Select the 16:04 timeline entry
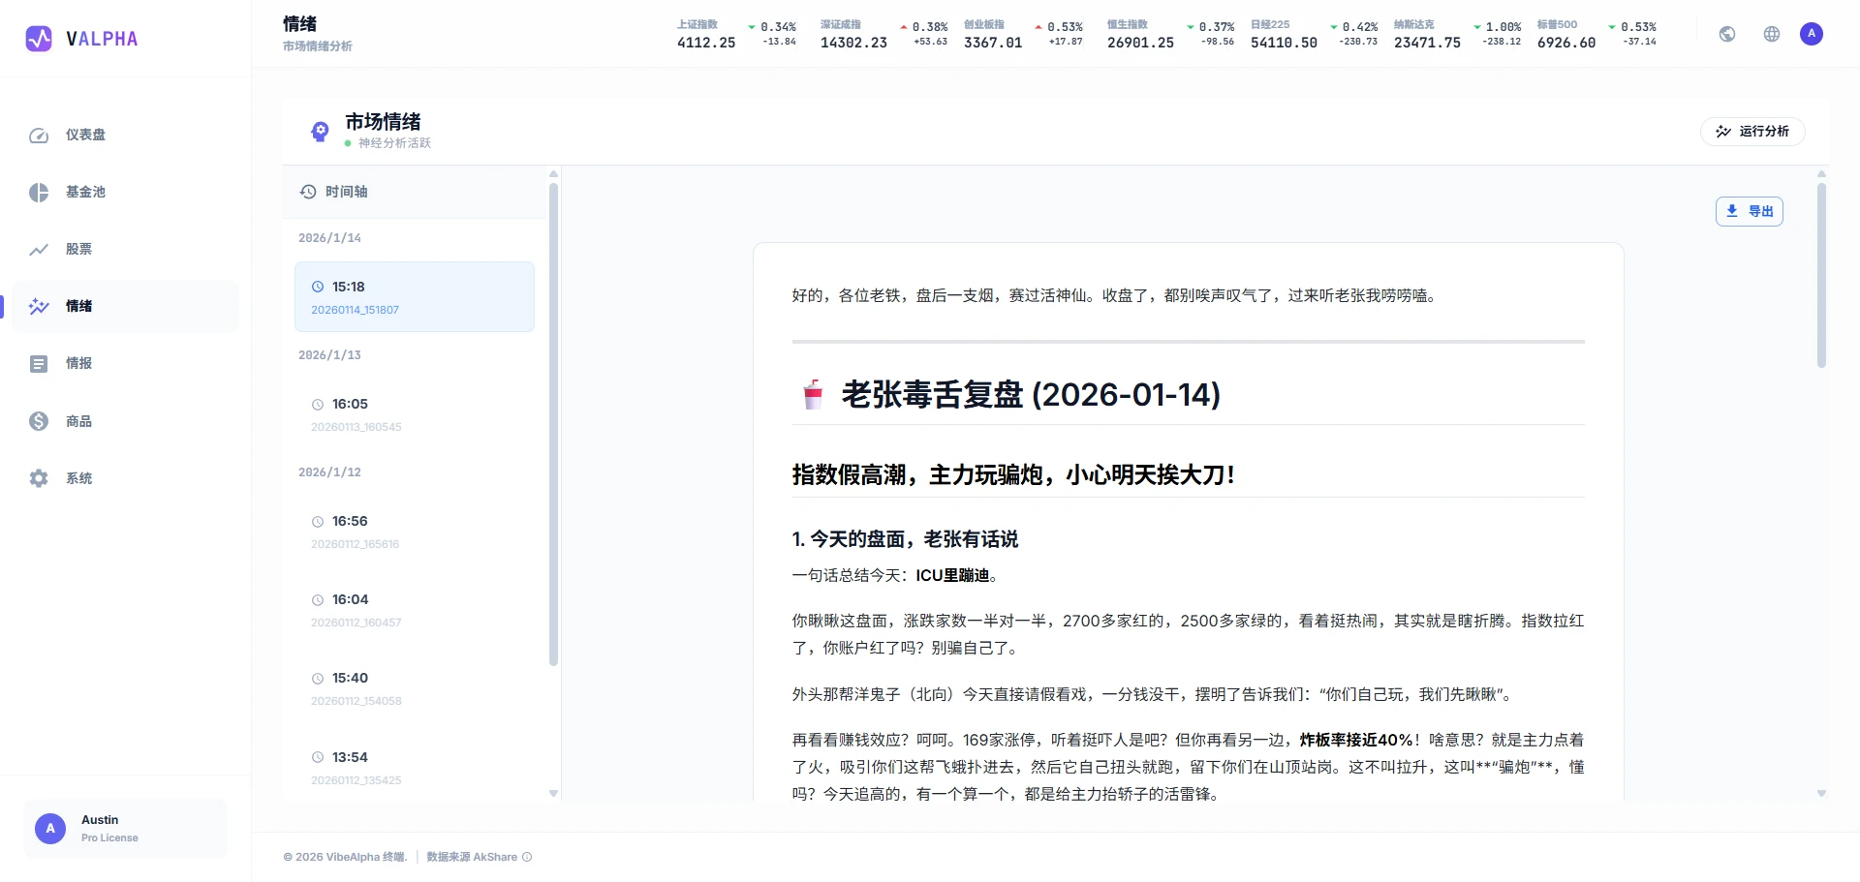1860x882 pixels. (x=415, y=610)
